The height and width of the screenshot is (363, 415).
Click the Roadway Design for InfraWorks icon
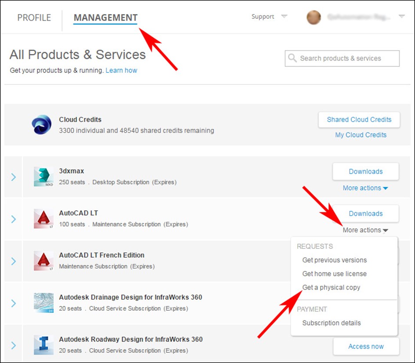(x=43, y=345)
